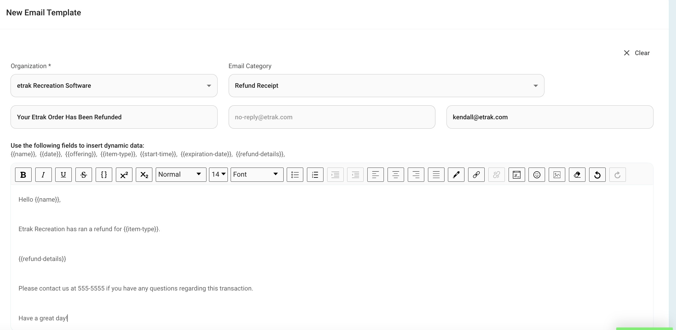Align text to the left

376,175
